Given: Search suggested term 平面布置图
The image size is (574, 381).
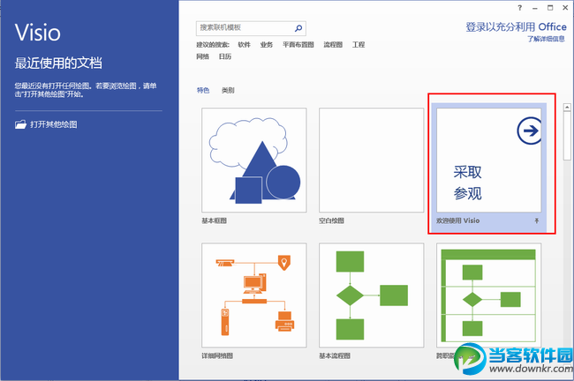Looking at the screenshot, I should pos(298,45).
